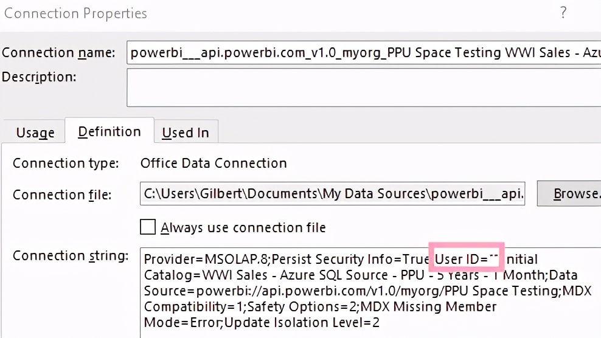Click the "Office Data Connection" text
The width and height of the screenshot is (601, 338).
click(214, 163)
